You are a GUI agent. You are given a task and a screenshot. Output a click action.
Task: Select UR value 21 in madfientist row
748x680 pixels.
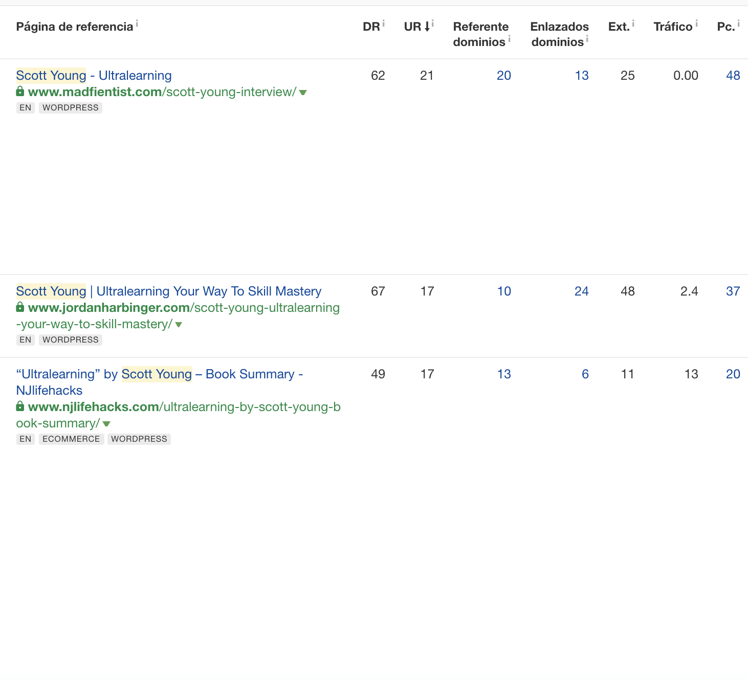pyautogui.click(x=427, y=76)
